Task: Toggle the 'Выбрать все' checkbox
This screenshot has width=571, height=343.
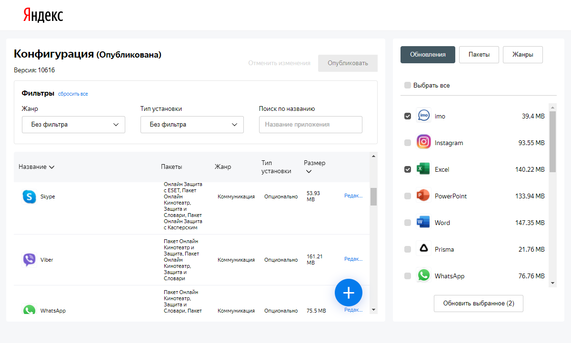Action: coord(408,85)
